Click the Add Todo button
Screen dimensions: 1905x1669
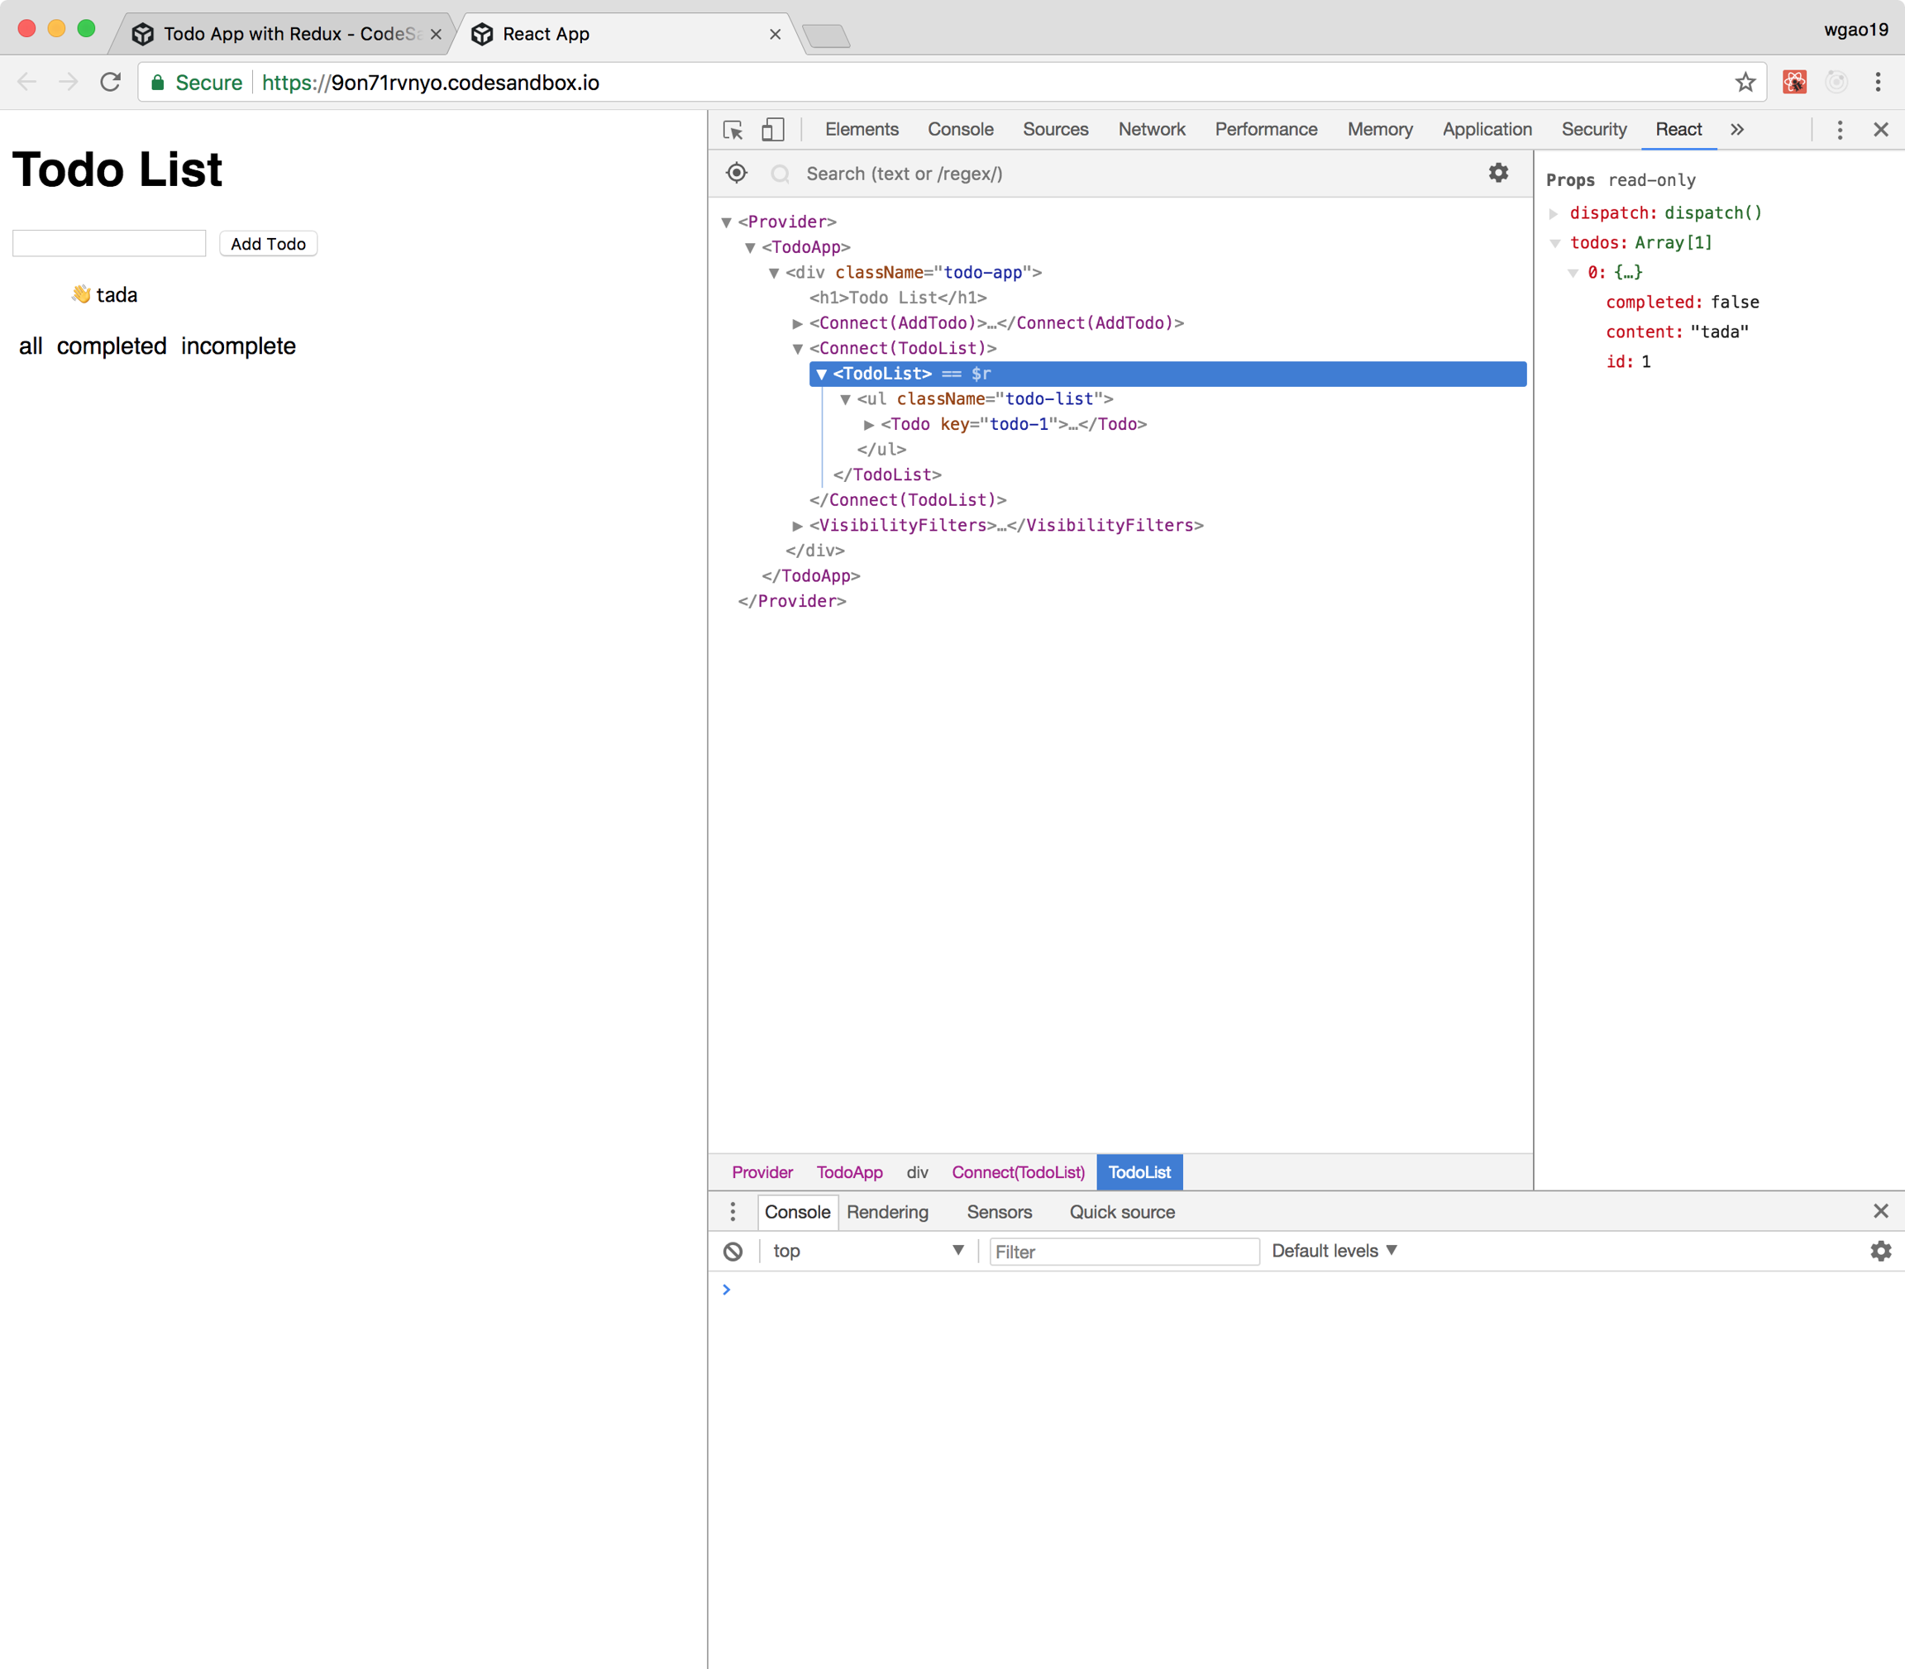click(x=268, y=244)
